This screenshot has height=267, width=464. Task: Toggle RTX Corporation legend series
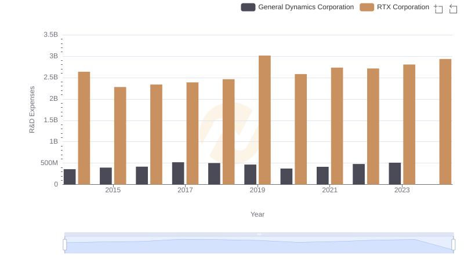394,7
